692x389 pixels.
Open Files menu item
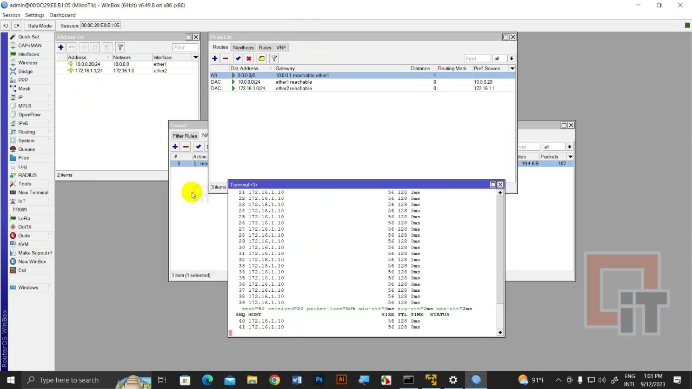point(23,158)
